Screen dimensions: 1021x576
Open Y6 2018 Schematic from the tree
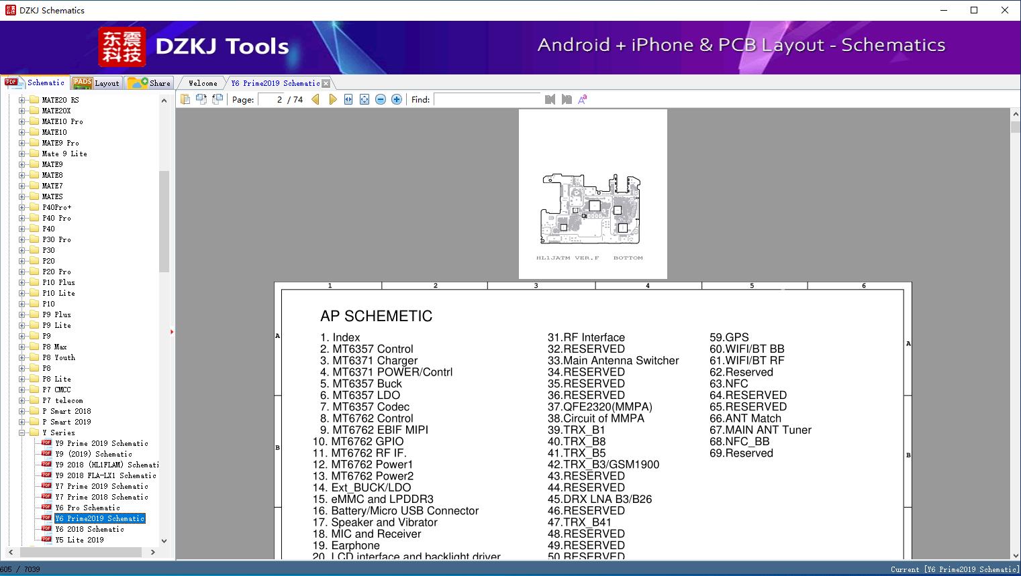click(x=89, y=529)
